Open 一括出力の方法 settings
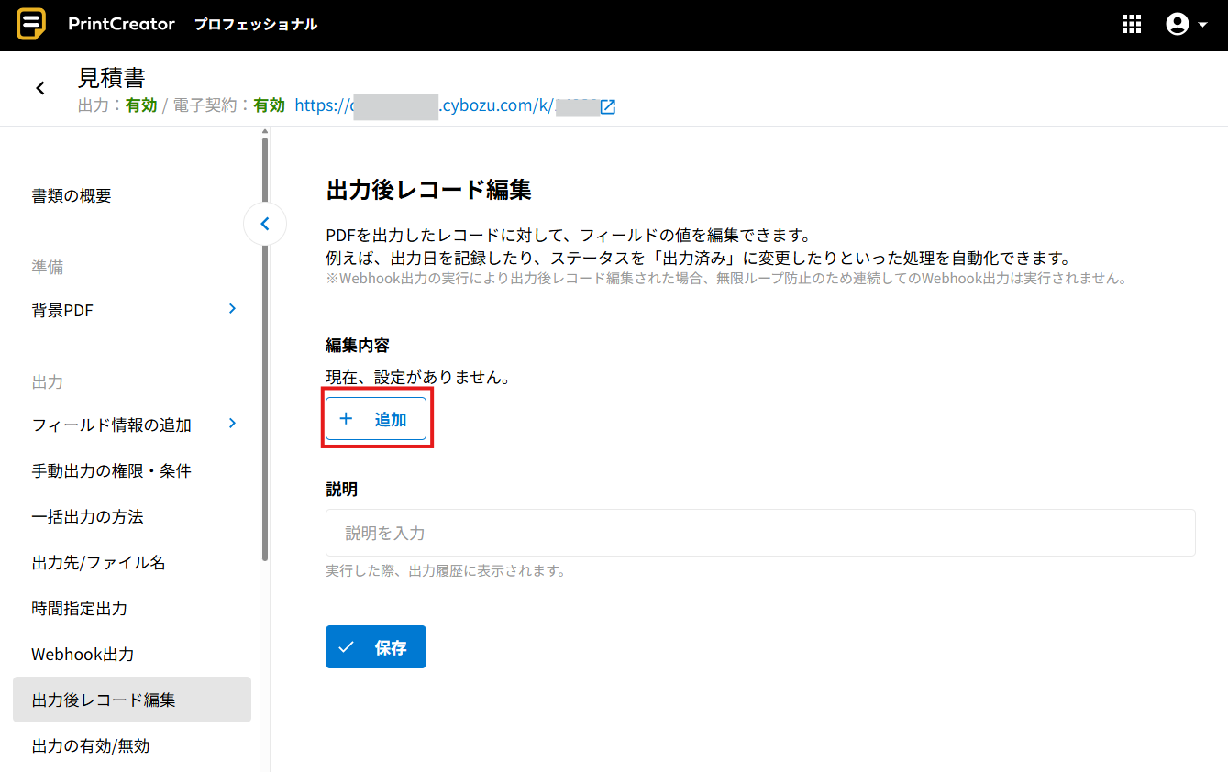1228x772 pixels. (x=88, y=517)
